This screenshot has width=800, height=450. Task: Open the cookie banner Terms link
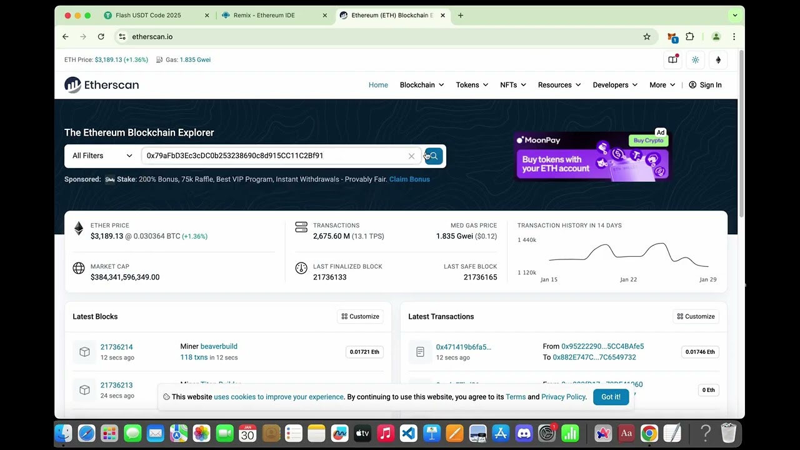click(516, 397)
